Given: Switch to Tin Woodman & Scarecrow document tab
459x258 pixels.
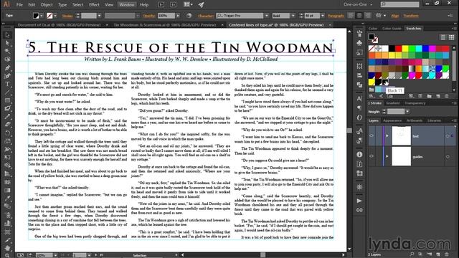Looking at the screenshot, I should point(165,25).
